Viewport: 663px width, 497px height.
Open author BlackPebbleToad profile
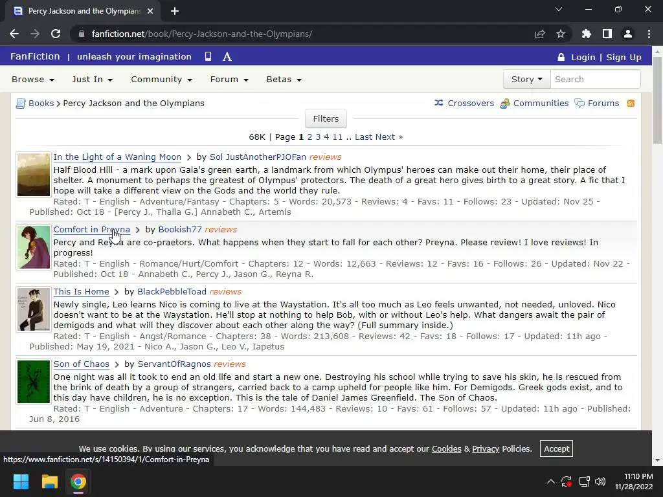pyautogui.click(x=172, y=292)
